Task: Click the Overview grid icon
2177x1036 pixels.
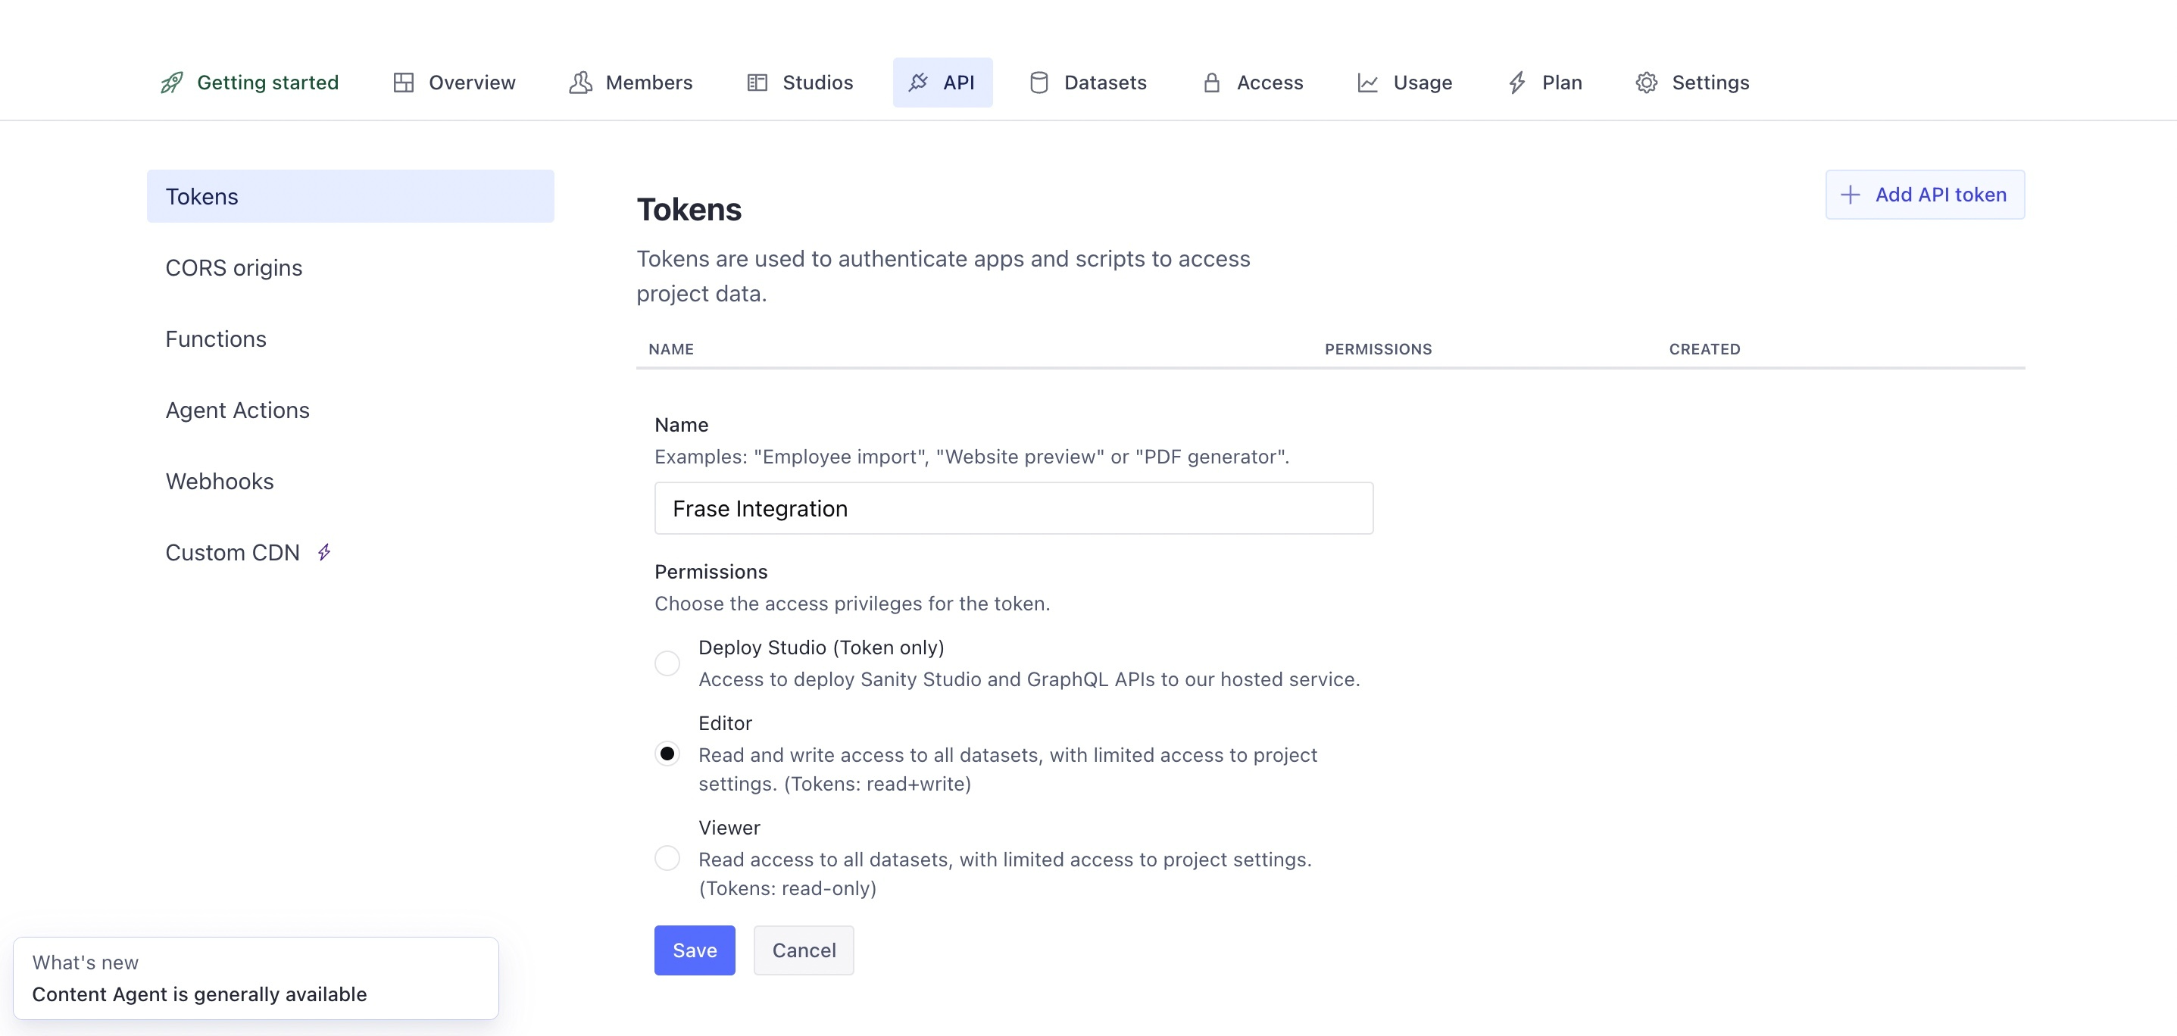Action: [x=403, y=83]
